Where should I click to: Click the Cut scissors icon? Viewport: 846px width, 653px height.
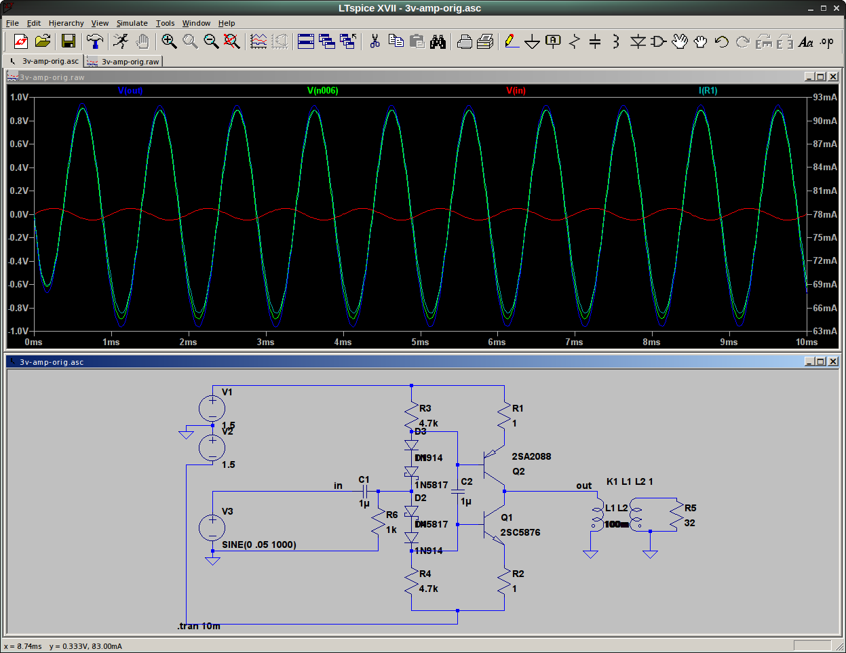(374, 41)
